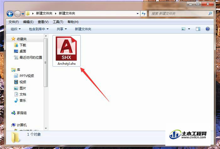Viewport: 220px width, 149px height.
Task: Refresh the folder with the refresh icon
Action: [144, 14]
